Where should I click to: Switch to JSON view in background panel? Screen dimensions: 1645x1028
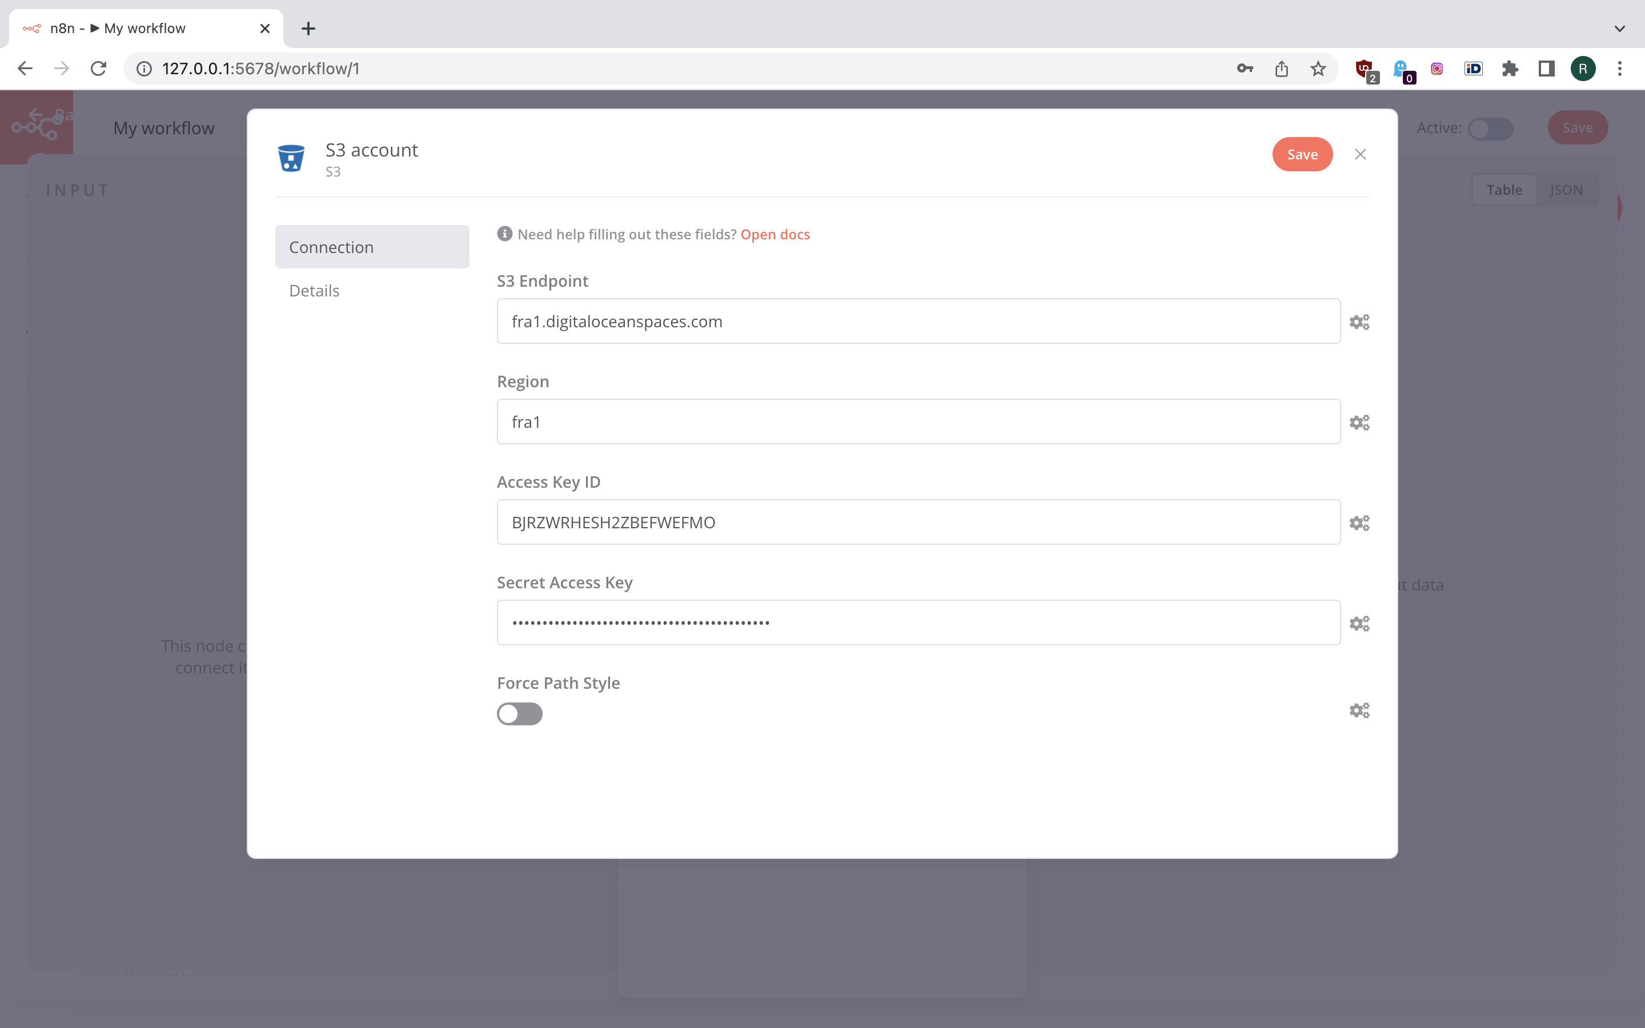tap(1566, 190)
